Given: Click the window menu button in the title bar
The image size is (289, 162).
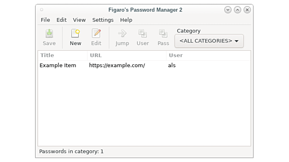Looking at the screenshot, I should (42, 10).
